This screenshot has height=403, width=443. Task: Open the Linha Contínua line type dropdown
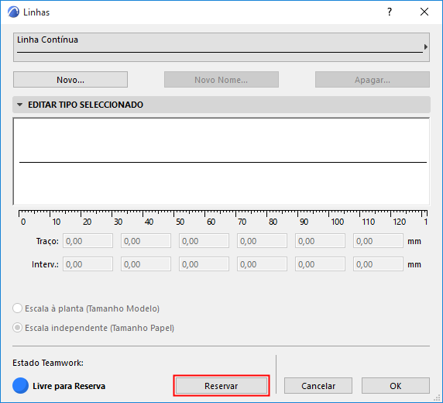click(221, 47)
